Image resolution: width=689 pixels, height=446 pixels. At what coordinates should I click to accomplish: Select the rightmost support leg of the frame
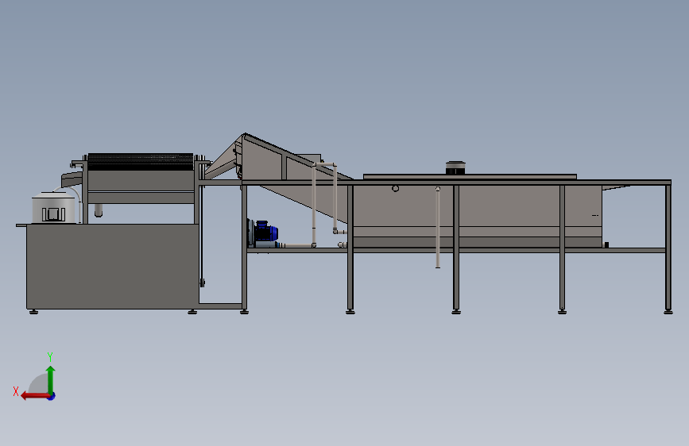tap(668, 248)
